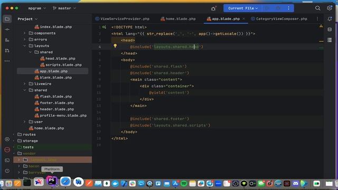Show more tool windows via ellipsis icon
Viewport: 338px width, 190px height.
click(7, 61)
